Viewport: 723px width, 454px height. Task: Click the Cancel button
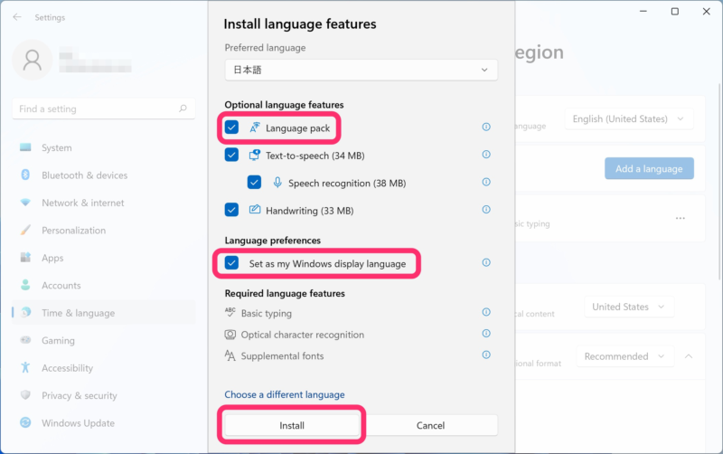tap(431, 425)
